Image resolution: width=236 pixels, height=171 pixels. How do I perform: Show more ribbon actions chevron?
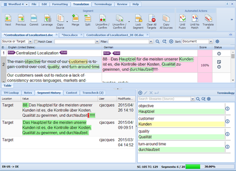[x=232, y=20]
